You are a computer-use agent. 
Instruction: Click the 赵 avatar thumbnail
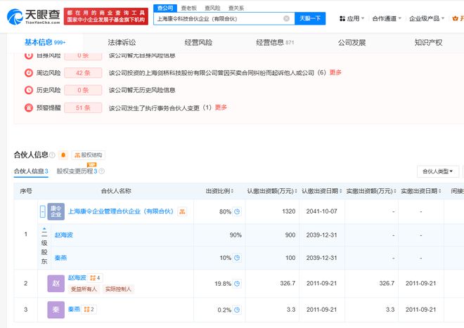(x=56, y=283)
